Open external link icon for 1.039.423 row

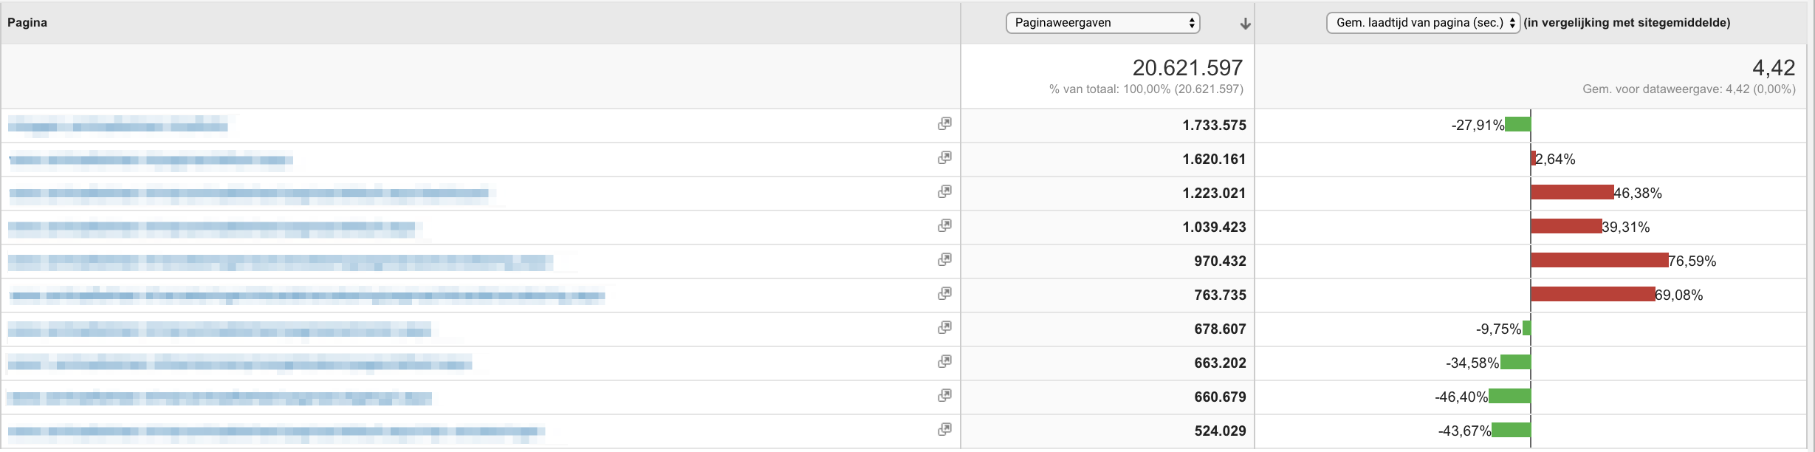point(944,225)
